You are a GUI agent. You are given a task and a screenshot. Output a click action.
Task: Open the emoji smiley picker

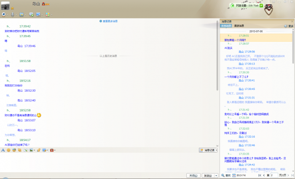[8, 150]
